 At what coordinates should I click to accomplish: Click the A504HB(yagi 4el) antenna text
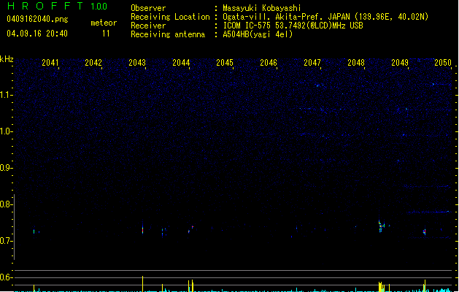point(258,34)
